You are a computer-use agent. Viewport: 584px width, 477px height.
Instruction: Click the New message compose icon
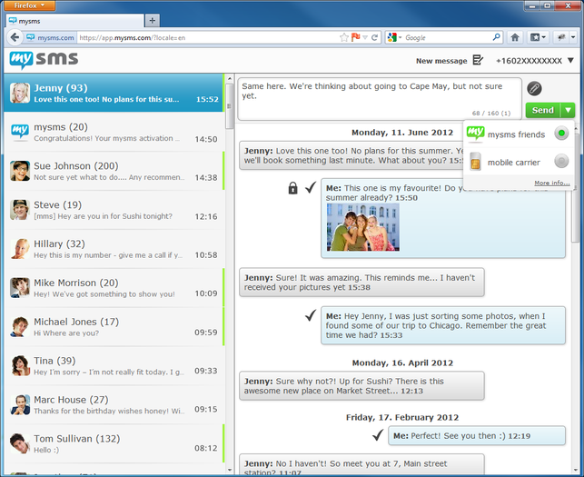click(x=478, y=61)
